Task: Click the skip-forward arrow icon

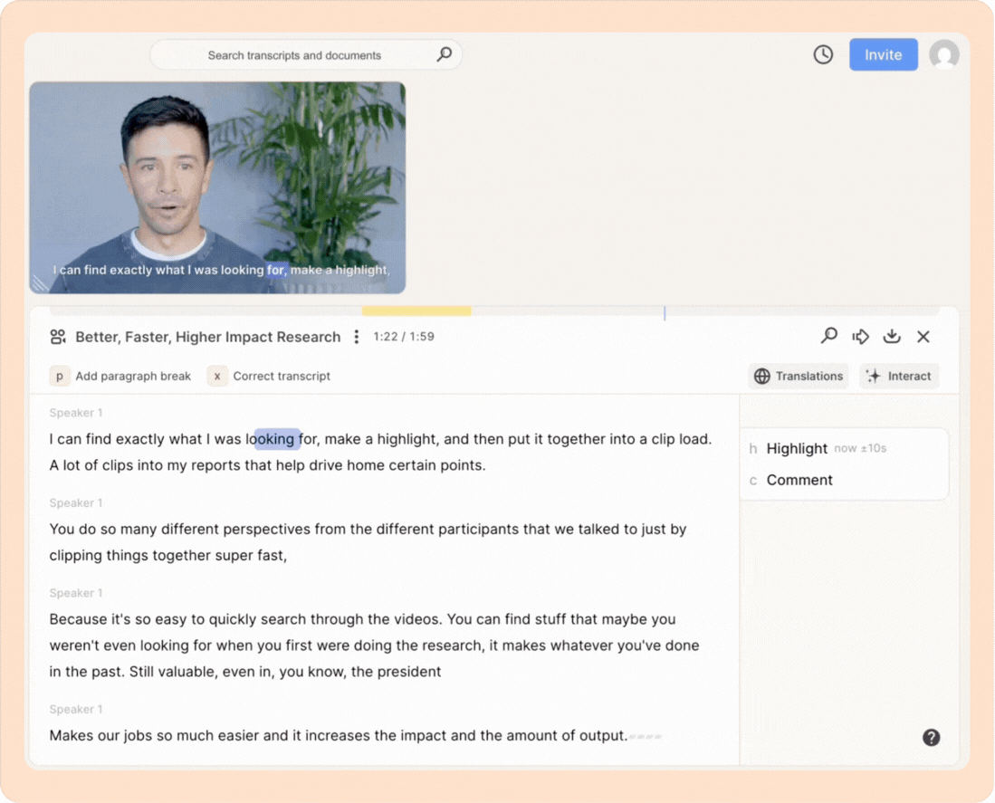Action: tap(860, 336)
